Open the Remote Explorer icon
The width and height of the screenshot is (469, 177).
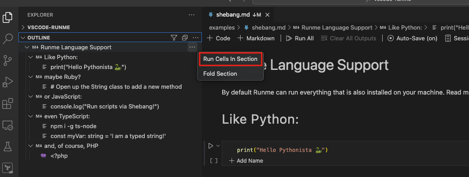tap(8, 125)
